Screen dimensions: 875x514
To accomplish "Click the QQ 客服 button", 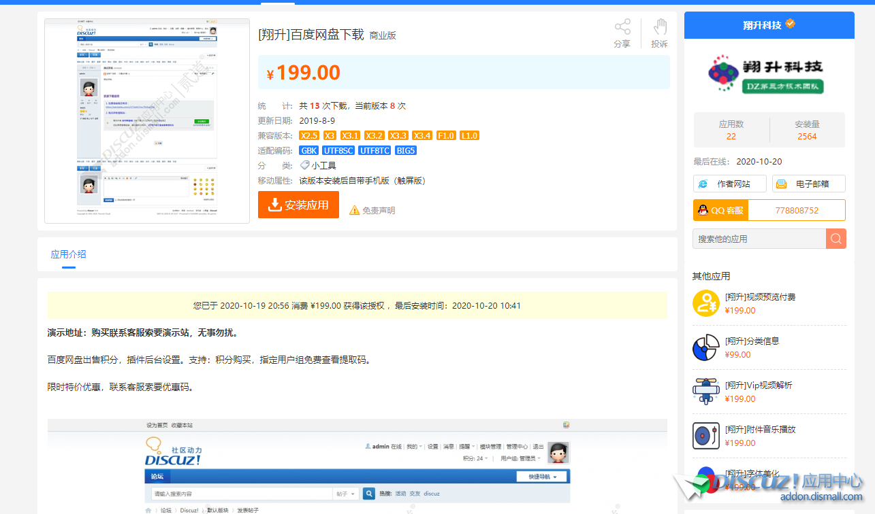I will point(720,210).
